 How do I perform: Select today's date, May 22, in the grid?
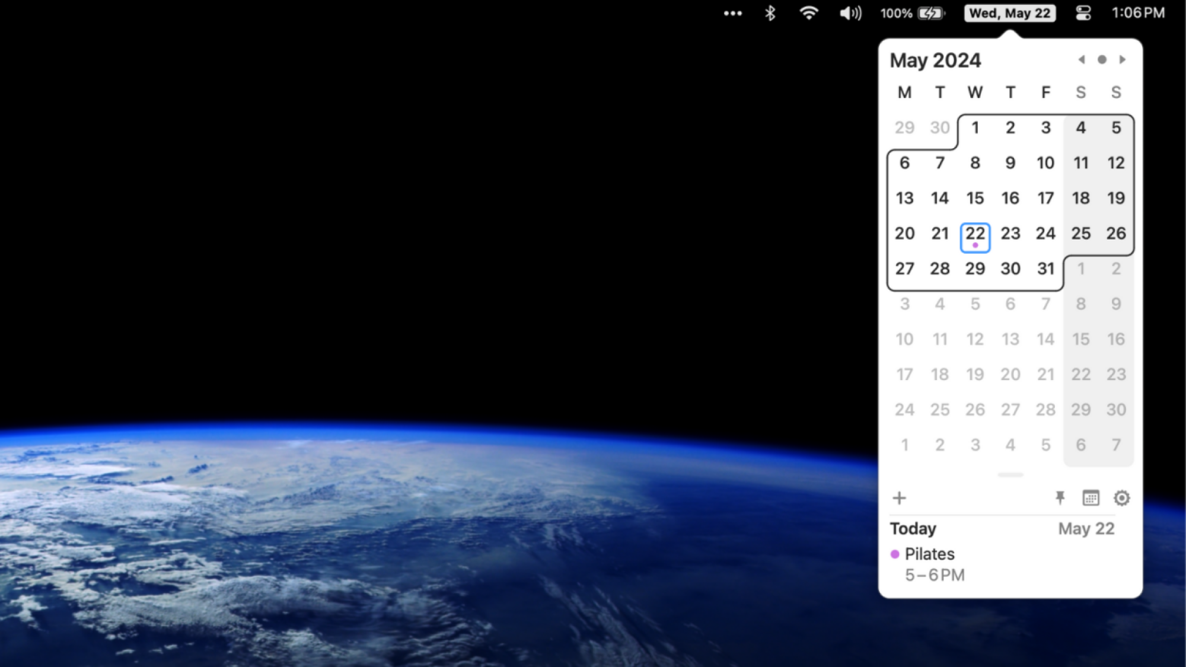pos(975,237)
